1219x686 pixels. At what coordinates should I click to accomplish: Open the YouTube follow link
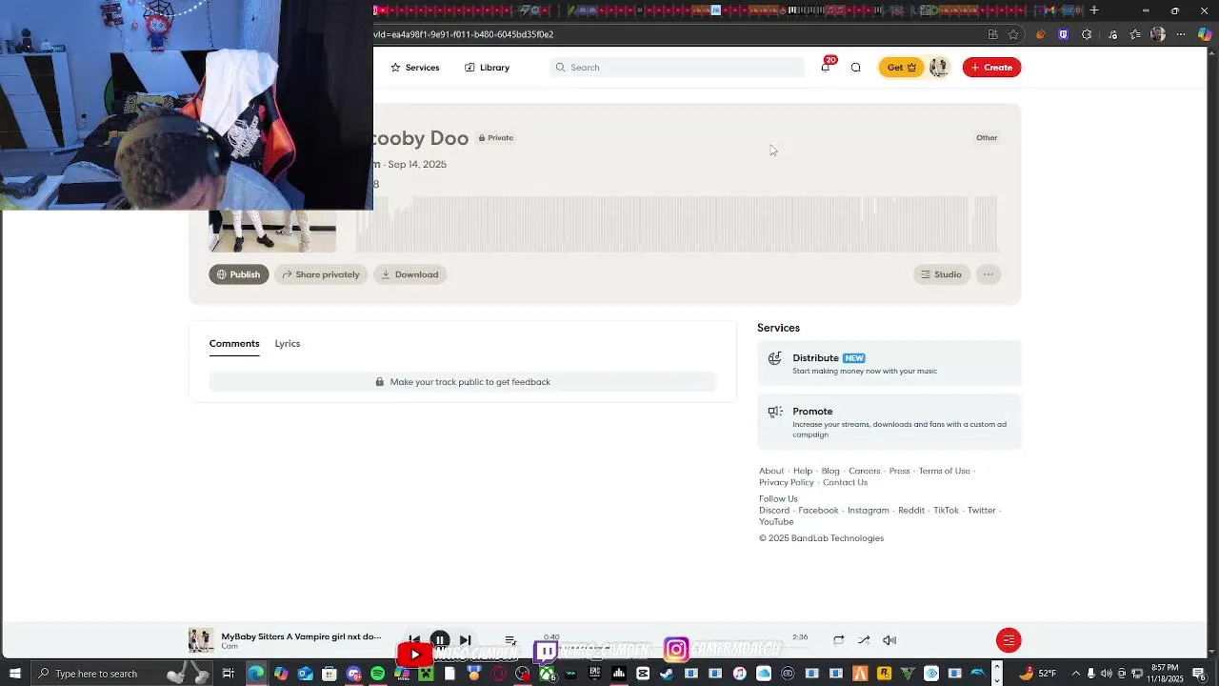click(776, 522)
